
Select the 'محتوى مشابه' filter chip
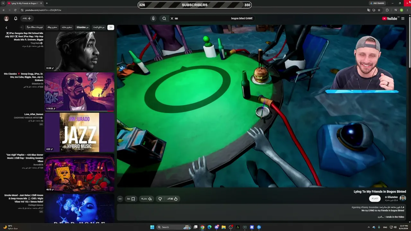(x=67, y=27)
